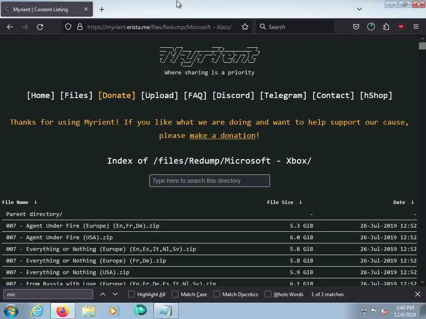Screen dimensions: 426x319
Task: Click the site security padlock icon
Action: tap(79, 27)
